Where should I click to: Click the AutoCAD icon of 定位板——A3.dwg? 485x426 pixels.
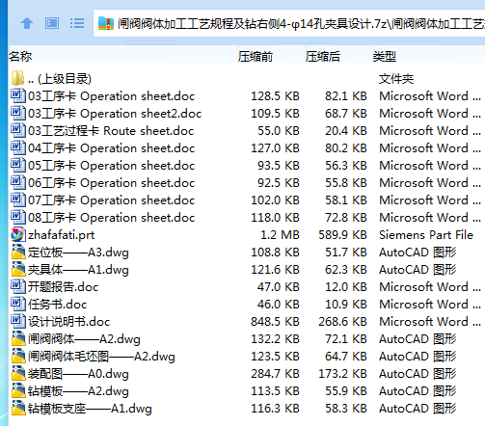click(18, 253)
